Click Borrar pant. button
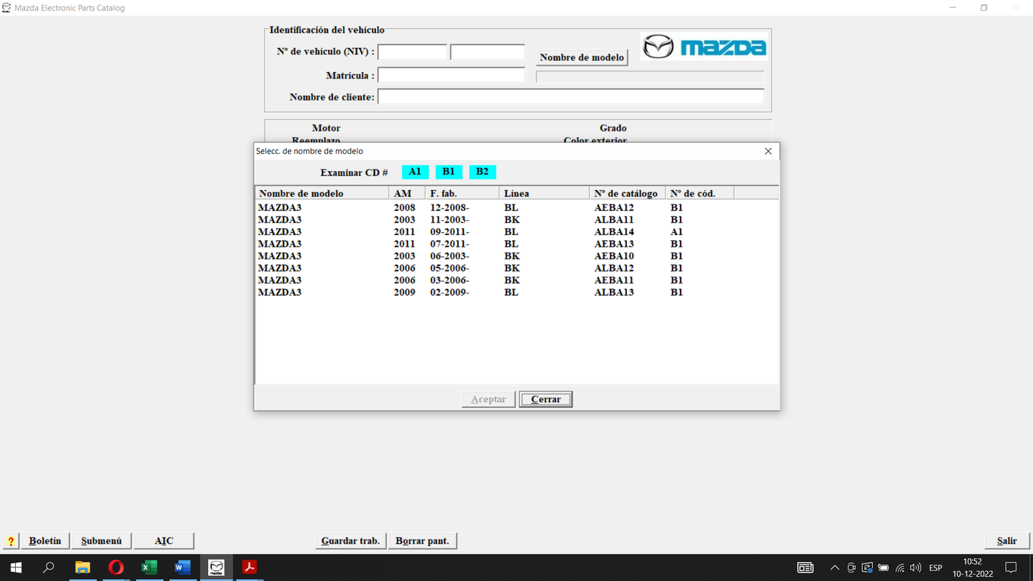This screenshot has height=581, width=1033. click(422, 541)
